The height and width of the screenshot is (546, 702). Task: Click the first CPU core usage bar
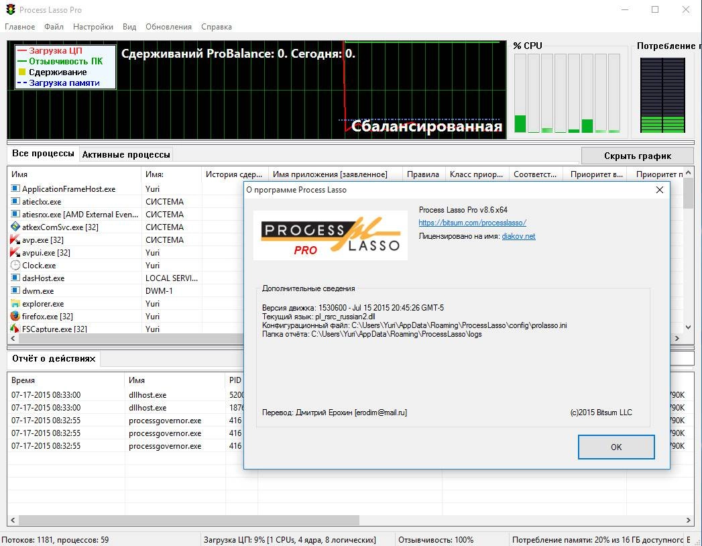(x=520, y=93)
